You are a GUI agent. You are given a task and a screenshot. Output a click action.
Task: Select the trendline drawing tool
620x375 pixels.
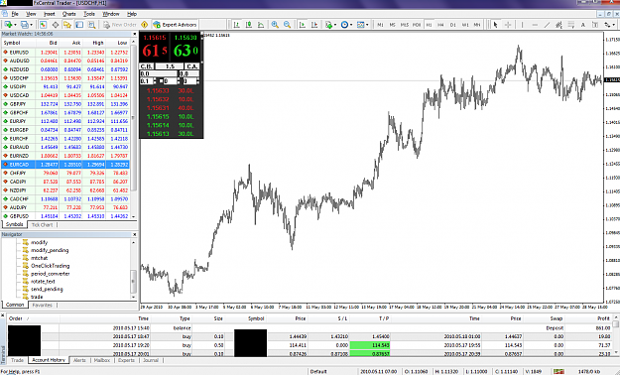547,25
